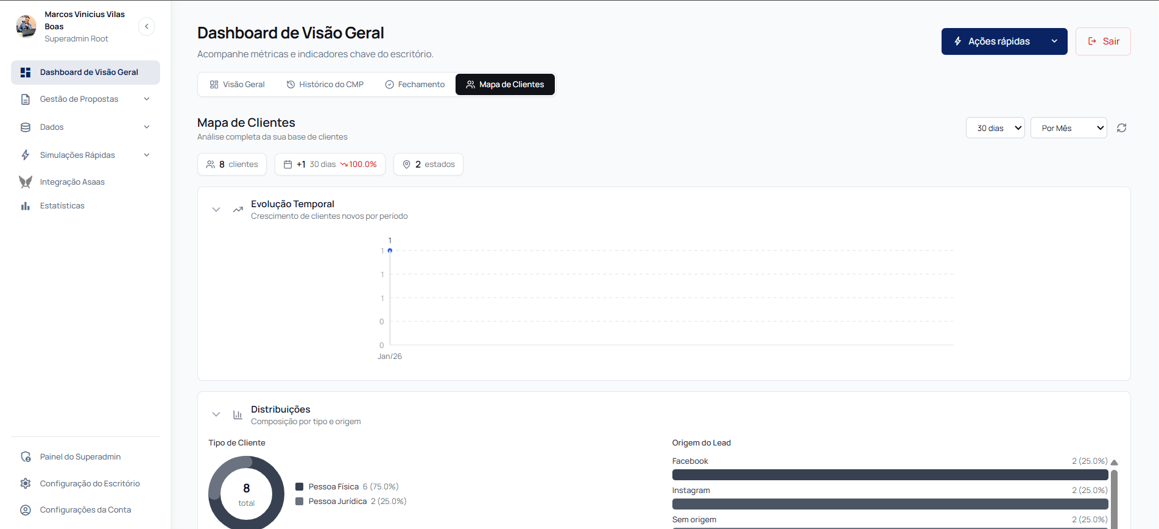Collapse the Distribuições section
The height and width of the screenshot is (529, 1159).
[x=216, y=414]
